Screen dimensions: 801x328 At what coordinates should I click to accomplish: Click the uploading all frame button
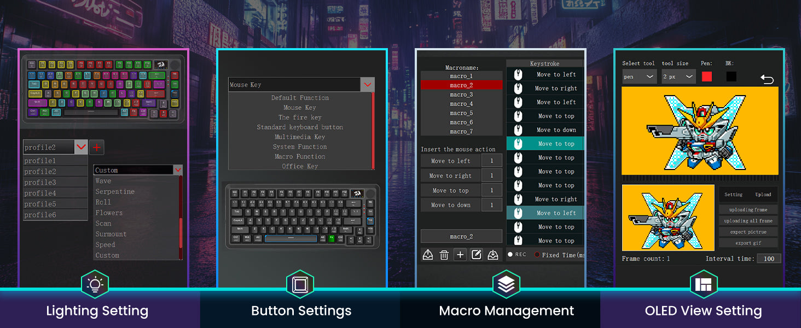coord(748,221)
